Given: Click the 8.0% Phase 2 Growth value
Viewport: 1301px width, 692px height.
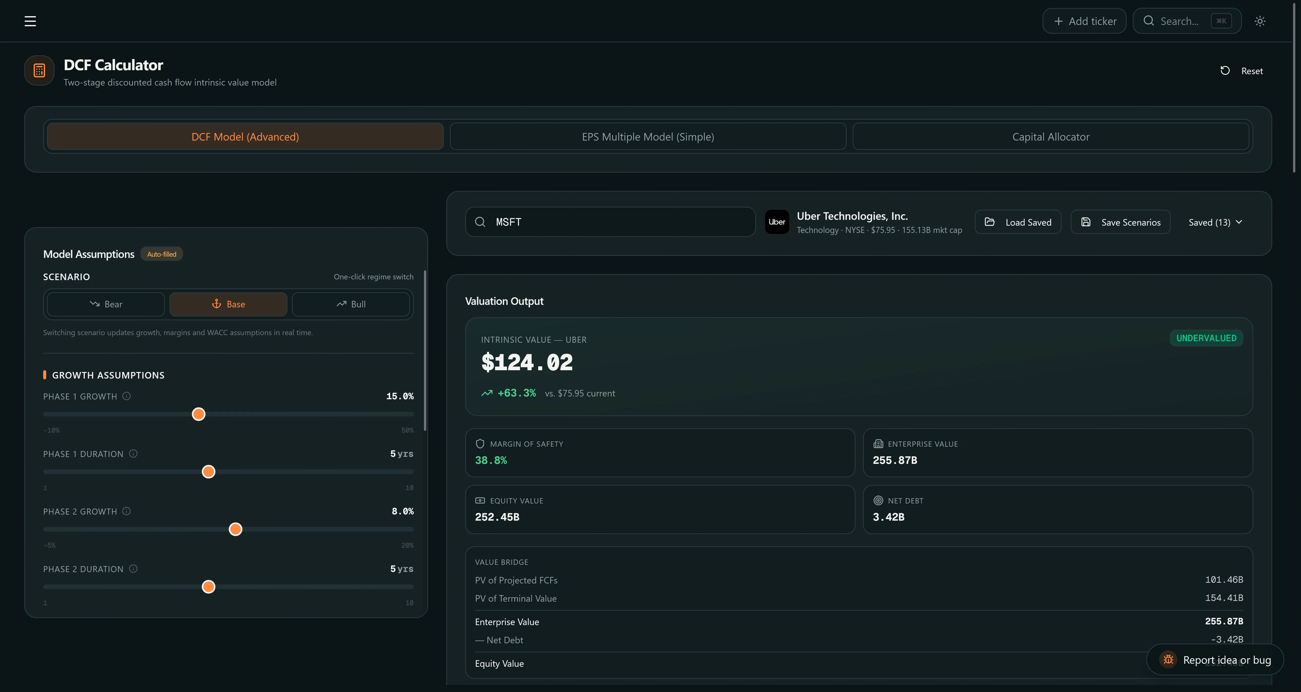Looking at the screenshot, I should (x=403, y=512).
